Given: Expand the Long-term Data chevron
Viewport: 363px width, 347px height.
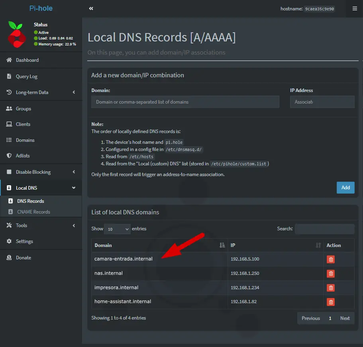Looking at the screenshot, I should pyautogui.click(x=74, y=92).
